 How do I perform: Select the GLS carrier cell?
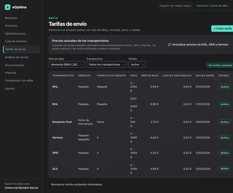[x=55, y=169]
